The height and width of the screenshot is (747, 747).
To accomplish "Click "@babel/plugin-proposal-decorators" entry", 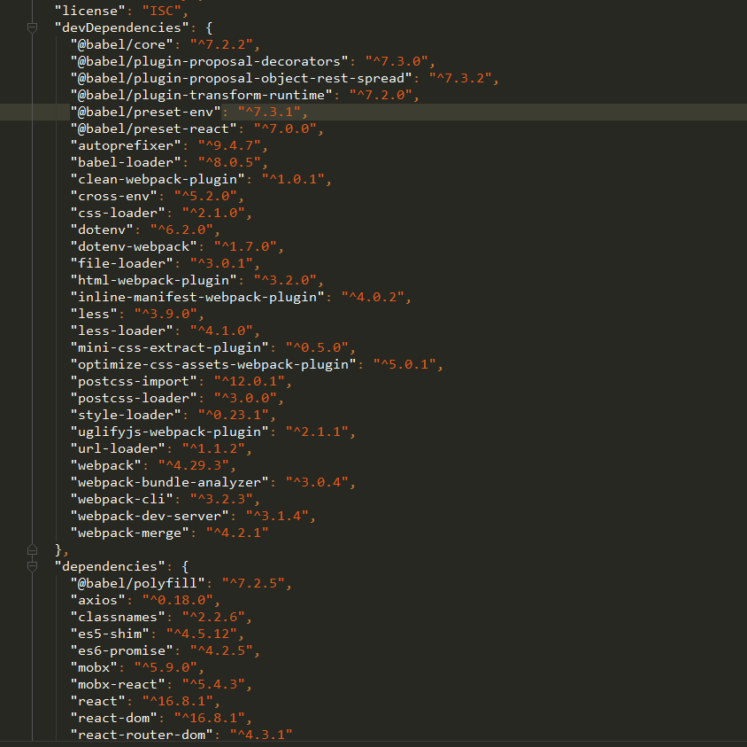I will tap(252, 61).
